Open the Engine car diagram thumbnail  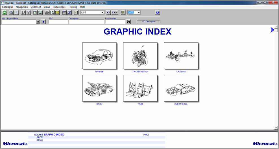click(x=99, y=56)
